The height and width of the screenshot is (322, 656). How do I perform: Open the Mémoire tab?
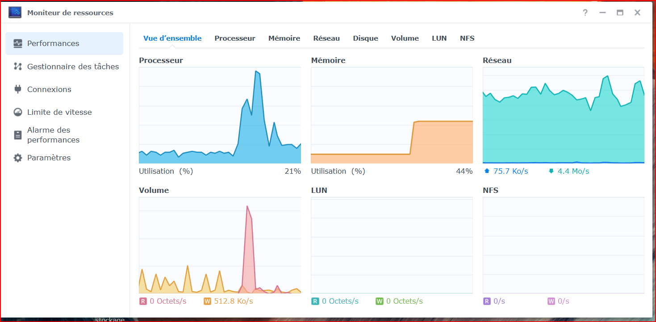284,38
